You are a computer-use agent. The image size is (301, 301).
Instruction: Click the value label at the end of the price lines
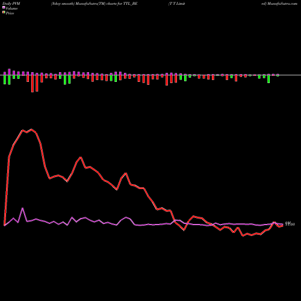(290, 224)
